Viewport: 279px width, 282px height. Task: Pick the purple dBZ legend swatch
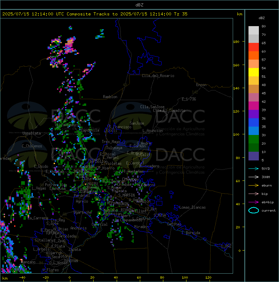[254, 114]
